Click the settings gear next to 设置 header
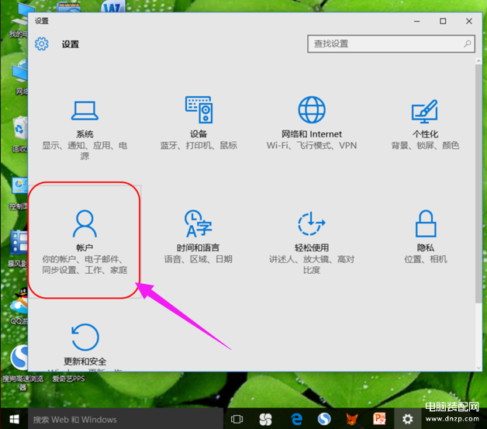487x429 pixels. pyautogui.click(x=42, y=44)
